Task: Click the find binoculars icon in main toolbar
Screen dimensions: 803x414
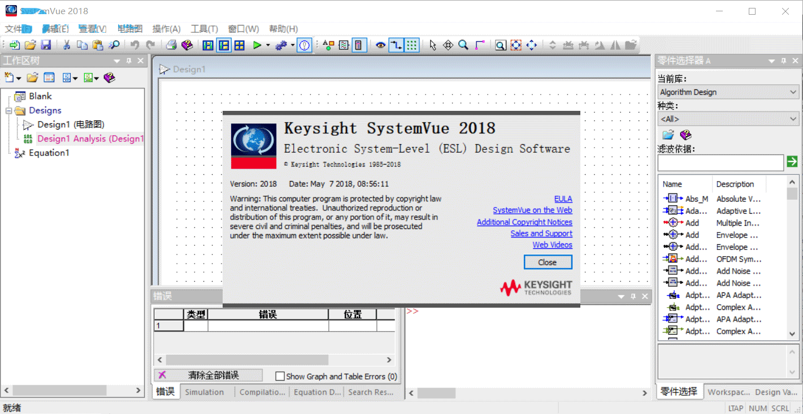Action: (114, 45)
